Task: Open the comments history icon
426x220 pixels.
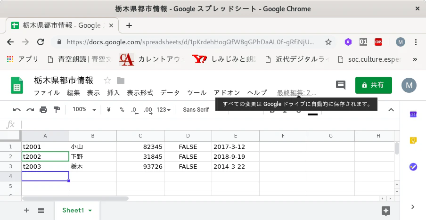Action: (341, 85)
